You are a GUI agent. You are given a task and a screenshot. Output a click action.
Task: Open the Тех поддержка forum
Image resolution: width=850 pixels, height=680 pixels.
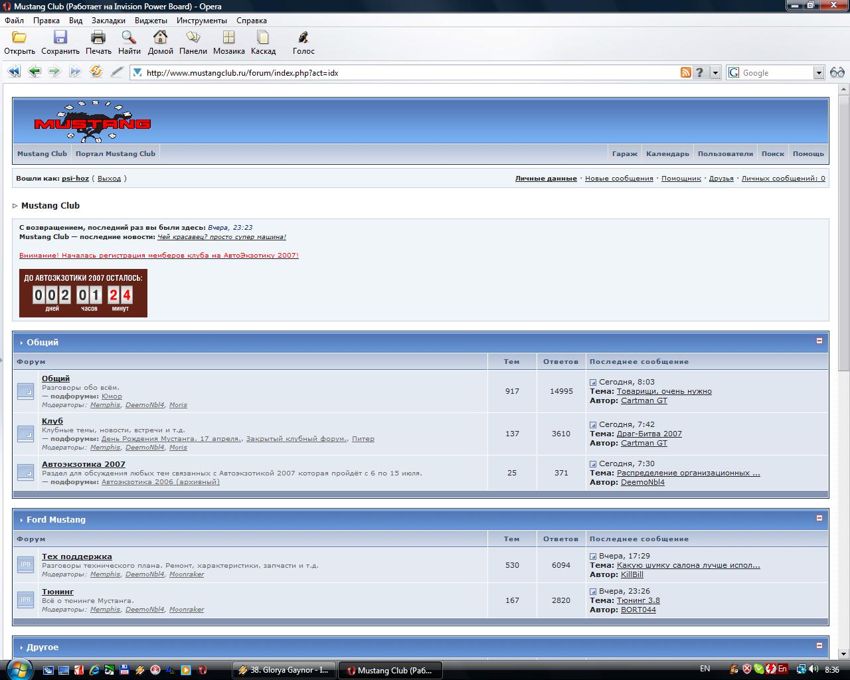point(77,556)
